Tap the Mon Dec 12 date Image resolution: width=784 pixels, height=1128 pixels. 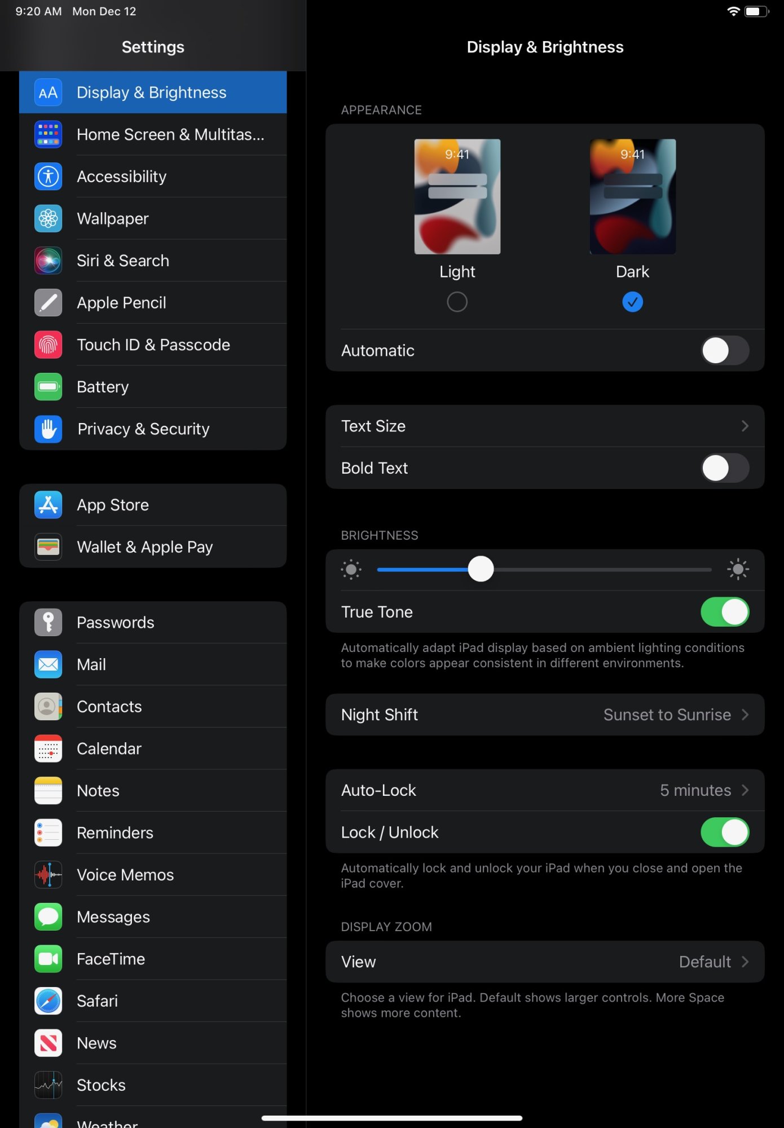[x=104, y=11]
